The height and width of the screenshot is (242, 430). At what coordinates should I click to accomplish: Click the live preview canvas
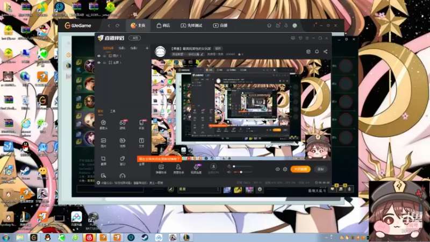point(241,110)
